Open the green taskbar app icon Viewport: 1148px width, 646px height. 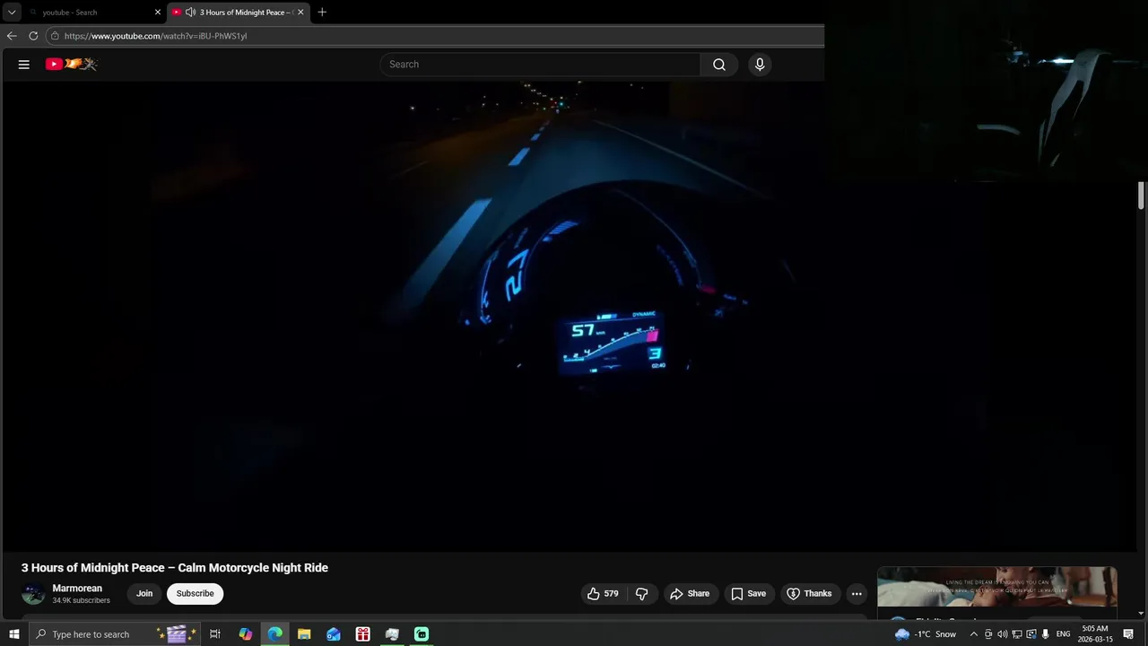[x=422, y=634]
